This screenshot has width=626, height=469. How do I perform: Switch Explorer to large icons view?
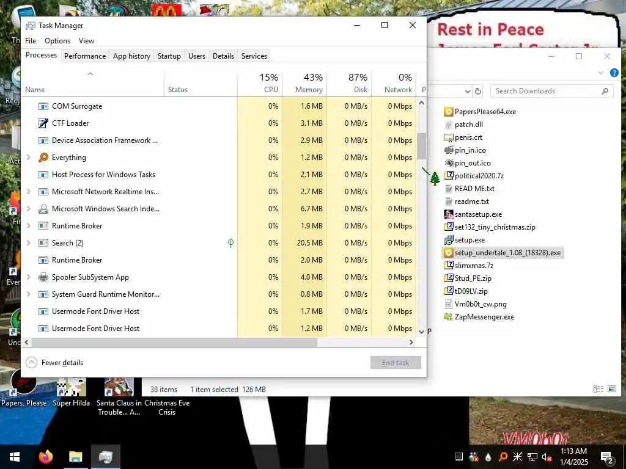coord(611,388)
